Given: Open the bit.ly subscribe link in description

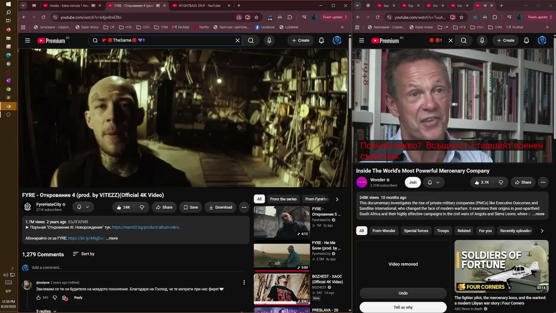Looking at the screenshot, I should (86, 238).
